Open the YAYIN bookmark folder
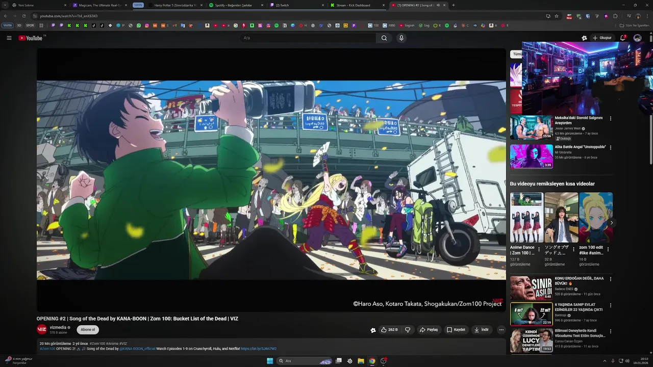 pos(7,25)
